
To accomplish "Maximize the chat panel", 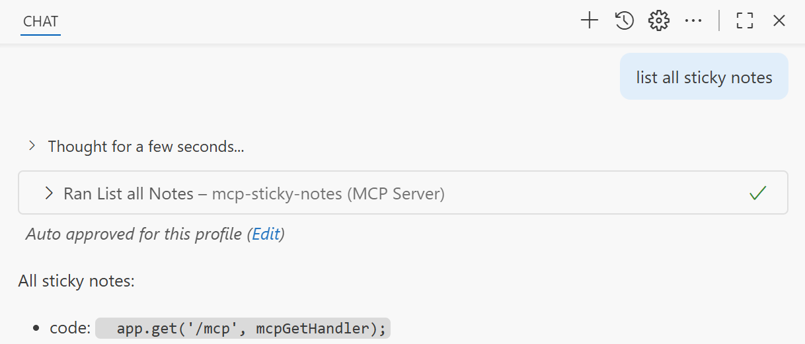I will click(x=745, y=21).
